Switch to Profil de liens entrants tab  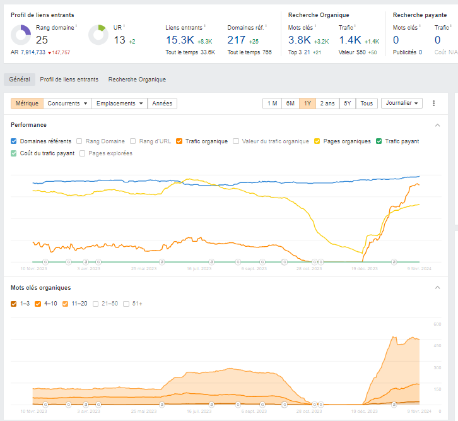(x=69, y=80)
